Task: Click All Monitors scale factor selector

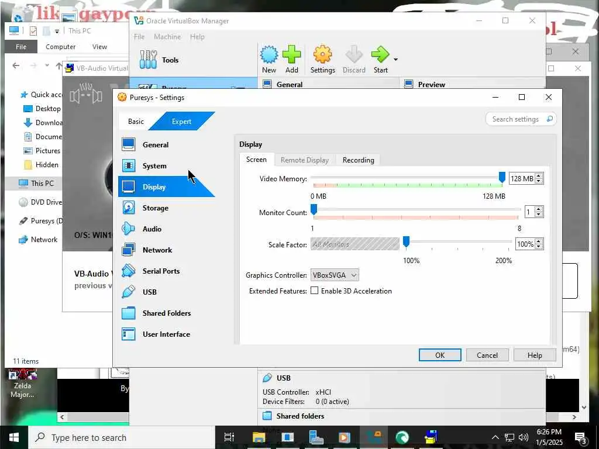Action: [355, 244]
